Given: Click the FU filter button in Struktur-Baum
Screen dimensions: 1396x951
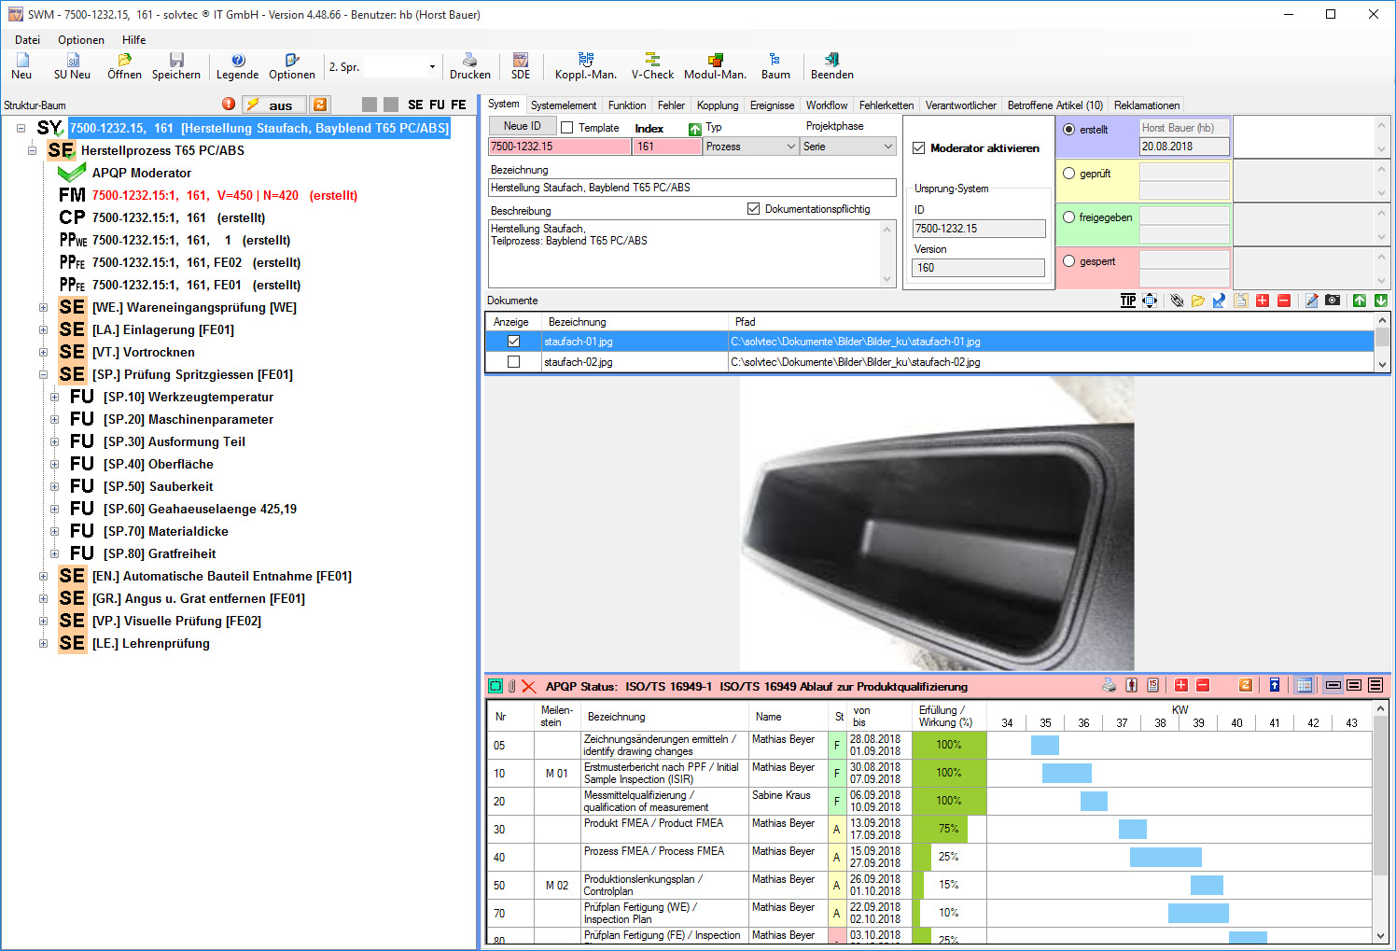Looking at the screenshot, I should pyautogui.click(x=437, y=105).
